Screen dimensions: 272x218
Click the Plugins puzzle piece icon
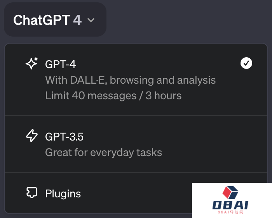tap(32, 193)
